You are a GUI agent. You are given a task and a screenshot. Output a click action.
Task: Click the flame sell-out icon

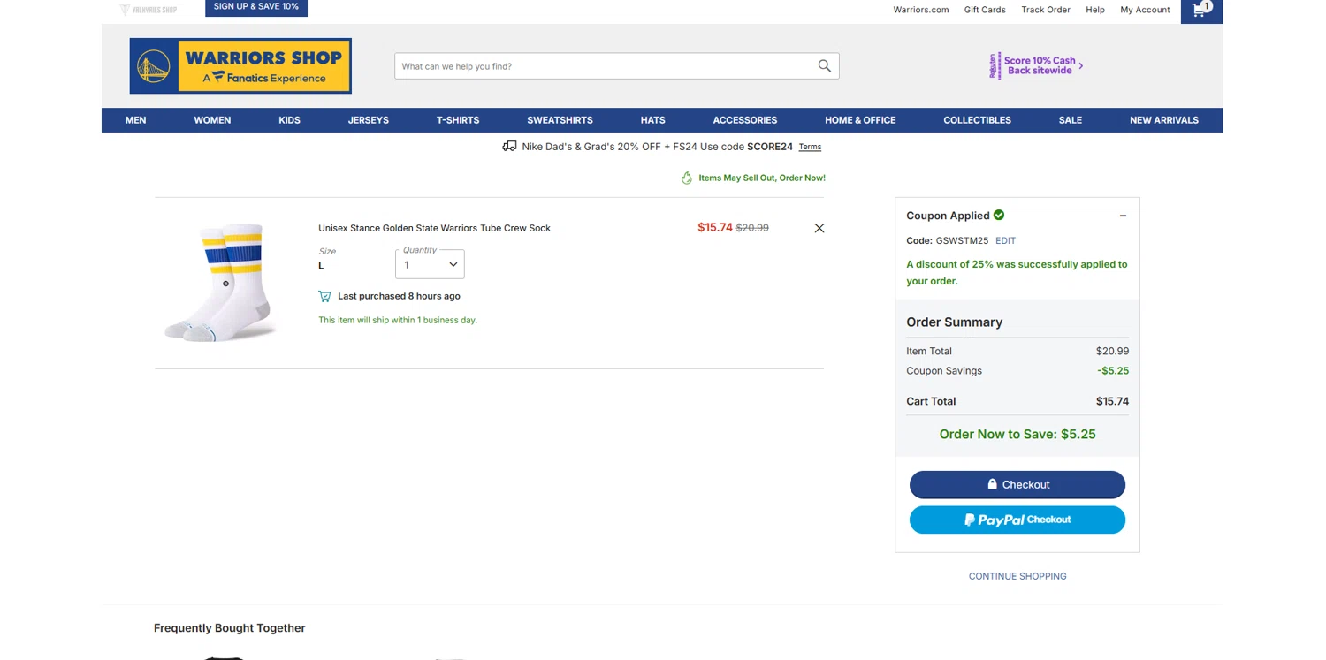(687, 178)
